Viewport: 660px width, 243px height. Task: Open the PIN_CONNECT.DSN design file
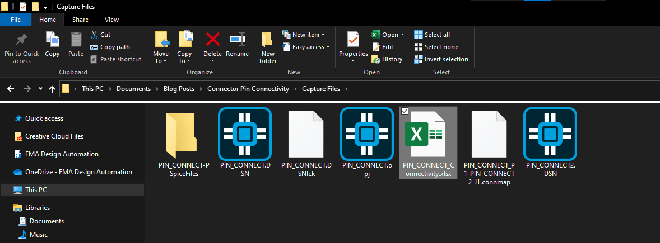244,134
